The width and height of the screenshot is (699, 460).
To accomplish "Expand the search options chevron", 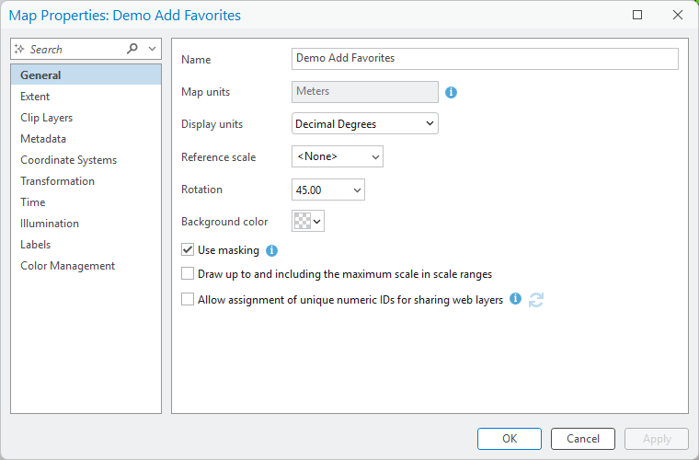I will point(152,49).
